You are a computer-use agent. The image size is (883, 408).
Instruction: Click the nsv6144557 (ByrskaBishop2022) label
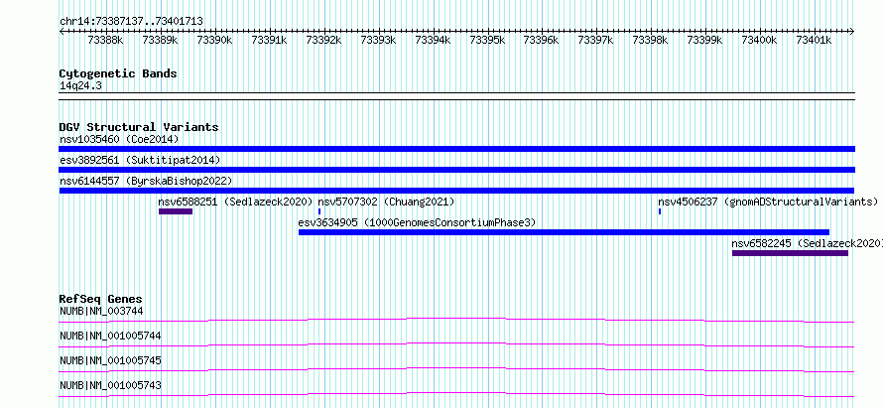pos(146,181)
